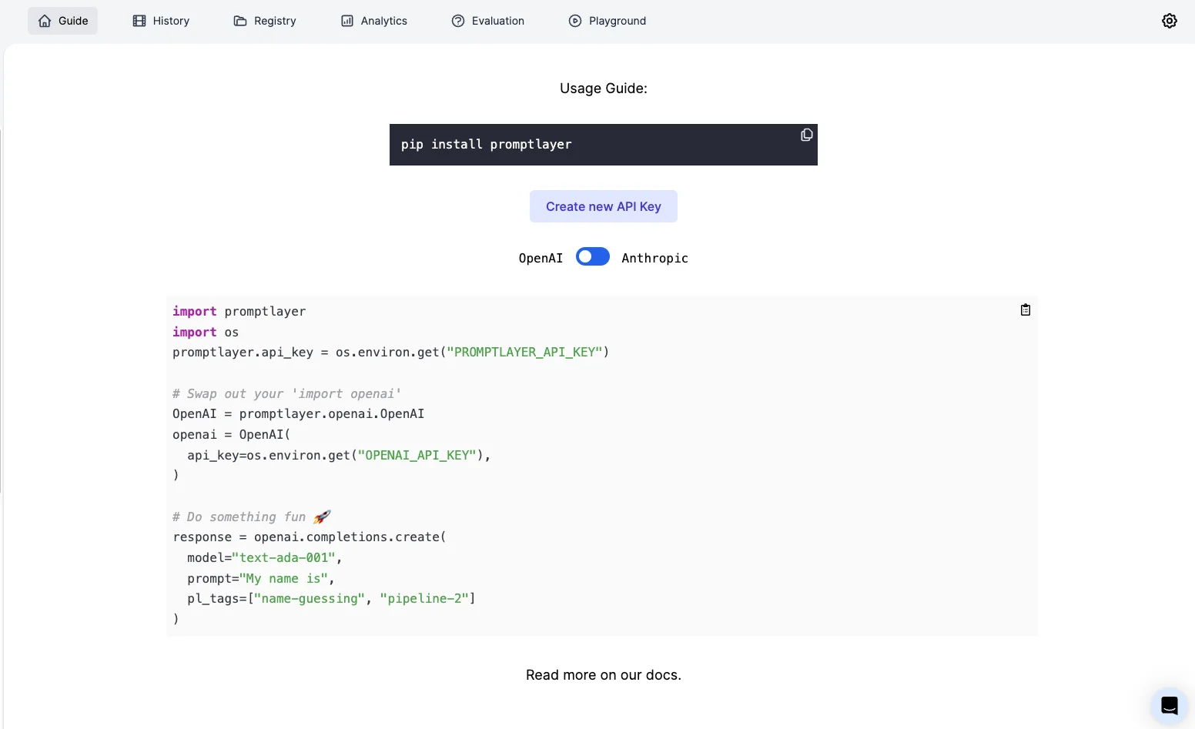
Task: Open the settings gear icon
Action: click(1170, 21)
